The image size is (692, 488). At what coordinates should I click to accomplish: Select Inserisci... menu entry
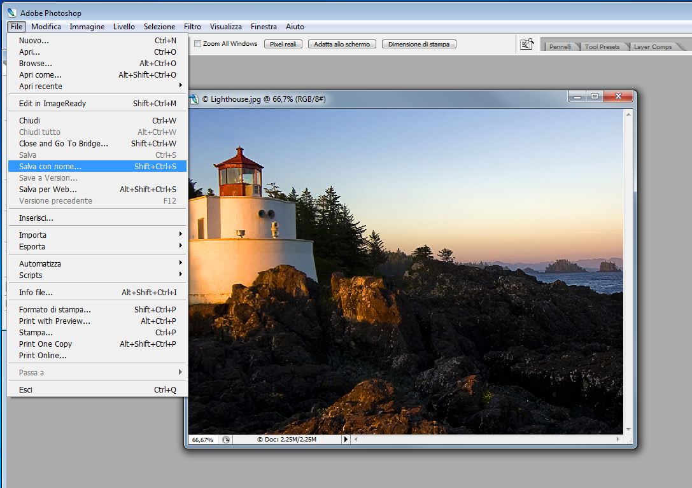tap(97, 218)
